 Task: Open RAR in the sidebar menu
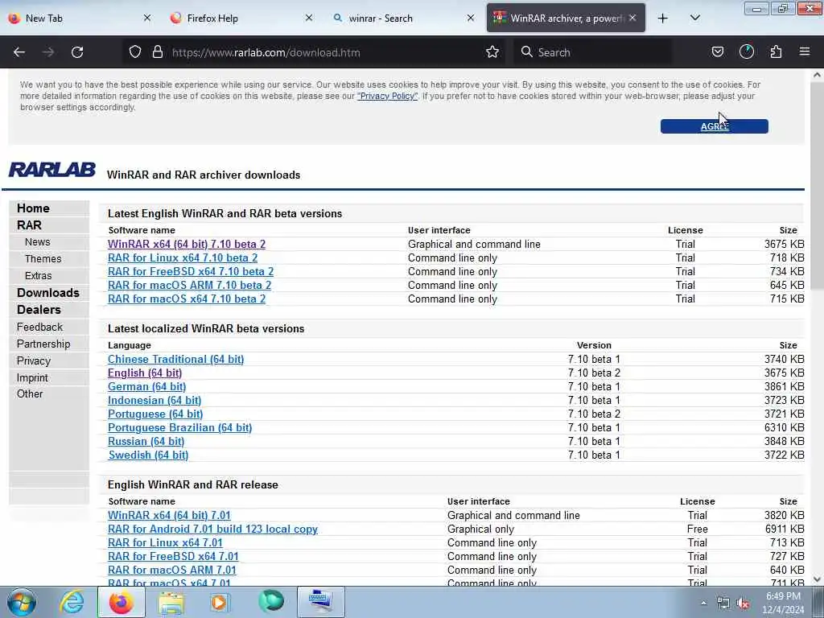[x=29, y=225]
